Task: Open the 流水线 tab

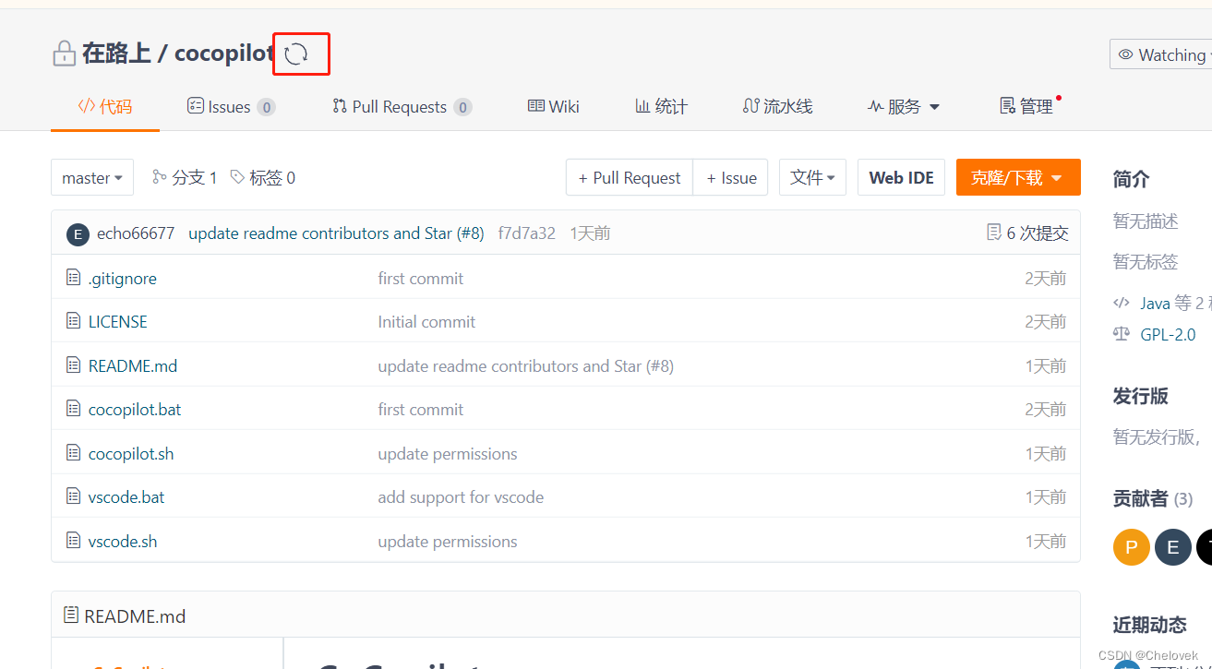Action: 777,107
